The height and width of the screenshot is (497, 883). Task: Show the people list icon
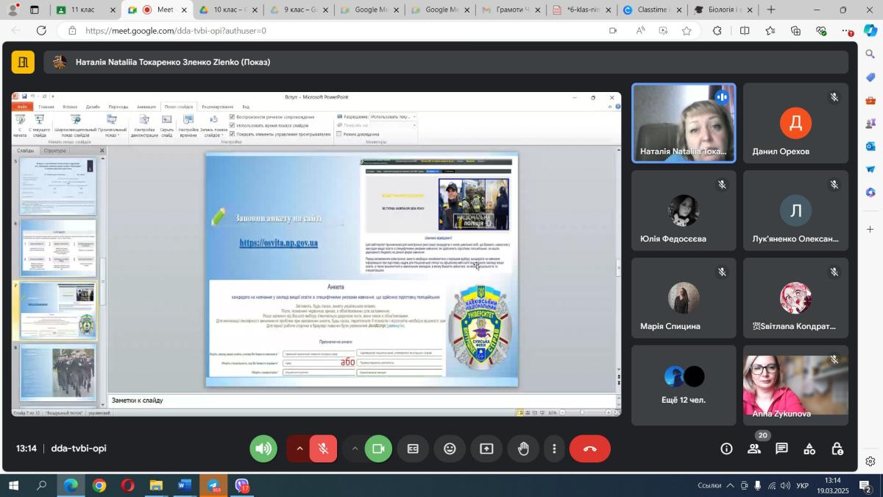coord(754,448)
